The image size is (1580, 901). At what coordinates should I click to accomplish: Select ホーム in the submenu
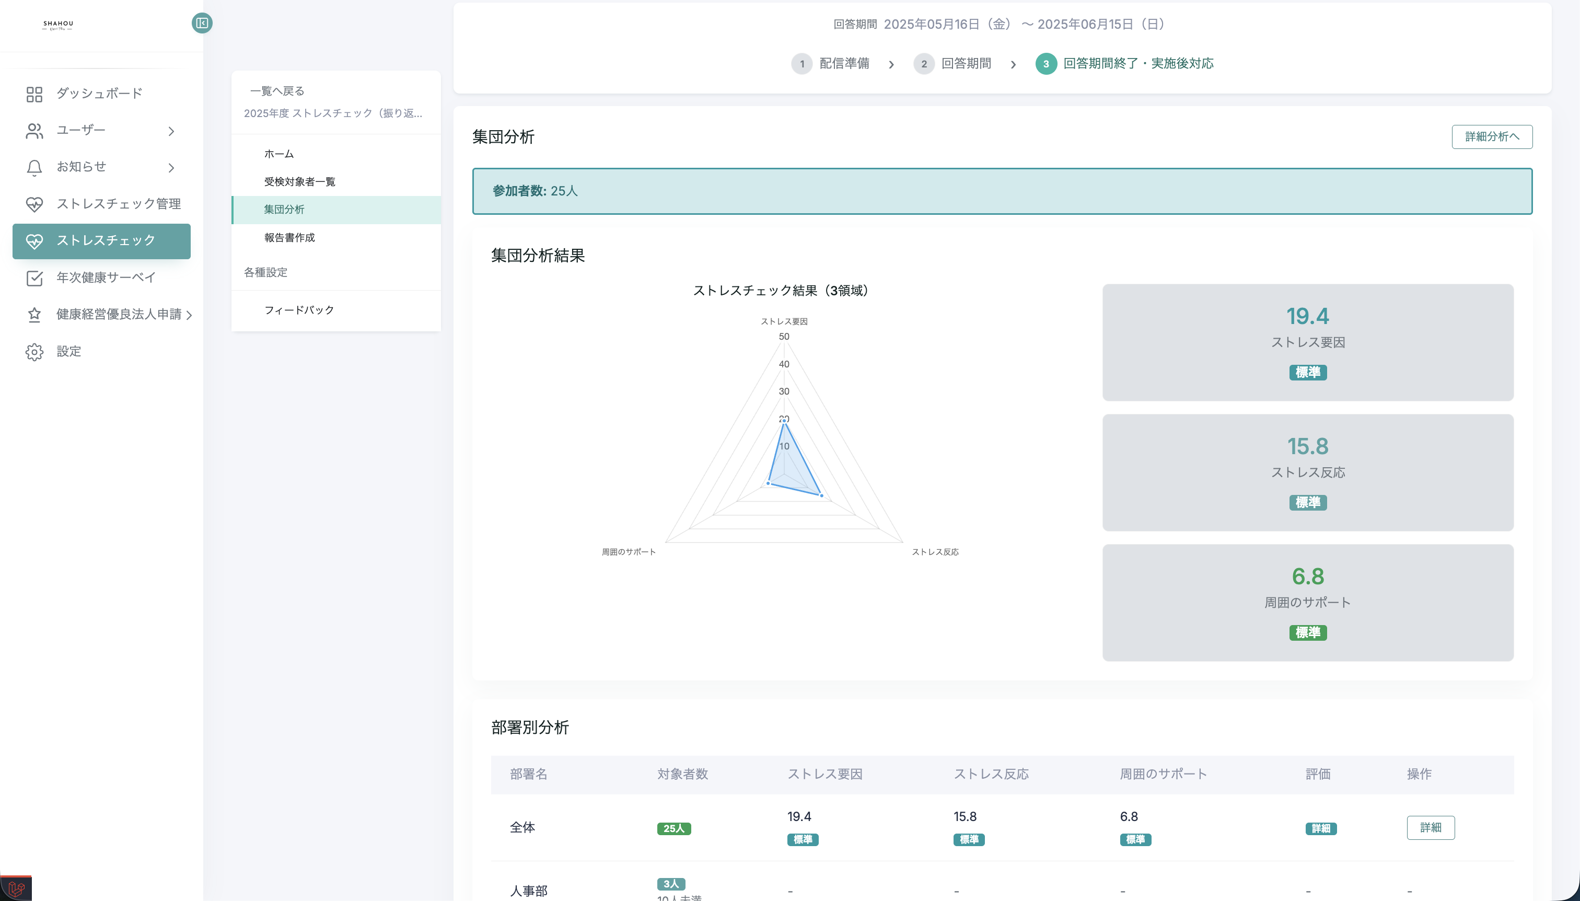click(336, 154)
